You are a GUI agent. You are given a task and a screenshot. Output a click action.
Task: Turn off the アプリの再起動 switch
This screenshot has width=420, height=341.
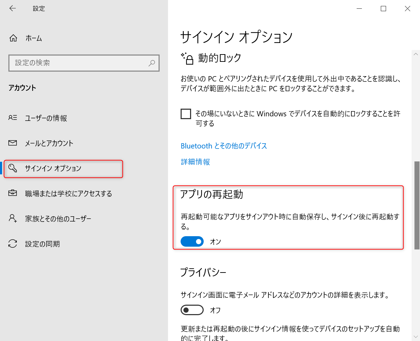(192, 241)
